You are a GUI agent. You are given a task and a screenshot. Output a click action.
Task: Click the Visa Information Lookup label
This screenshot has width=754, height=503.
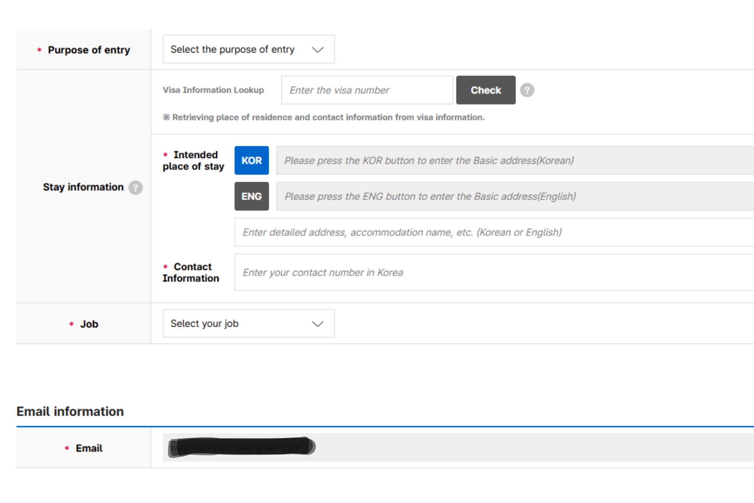tap(213, 90)
